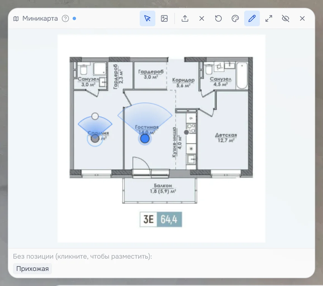Toggle the pencil edit mode
The width and height of the screenshot is (323, 286).
[x=252, y=18]
